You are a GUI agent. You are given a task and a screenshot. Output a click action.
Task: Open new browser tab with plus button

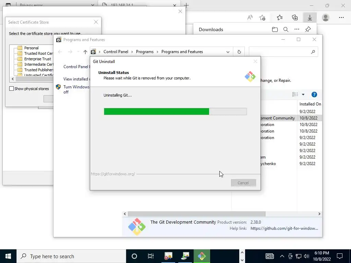point(186,5)
